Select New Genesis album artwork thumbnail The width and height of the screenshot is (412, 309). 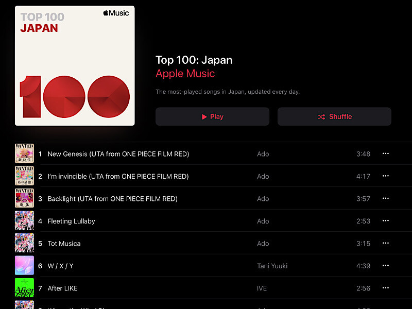24,153
